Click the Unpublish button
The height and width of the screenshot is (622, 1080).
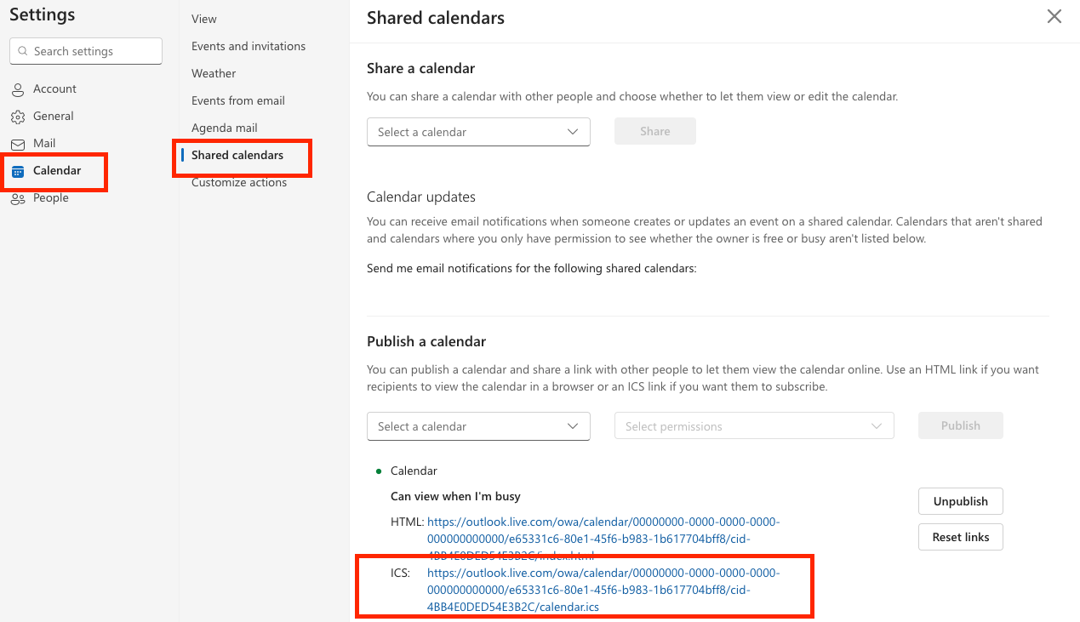point(960,501)
